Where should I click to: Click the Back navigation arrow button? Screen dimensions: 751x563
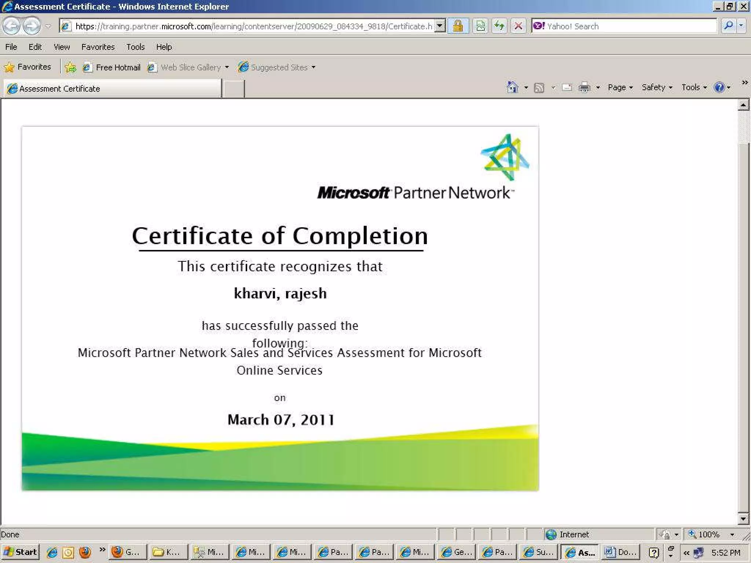11,26
